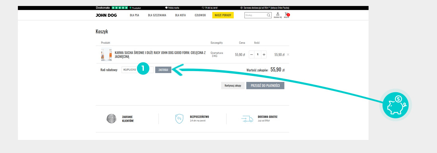Click the Koszyk page heading

[x=102, y=31]
